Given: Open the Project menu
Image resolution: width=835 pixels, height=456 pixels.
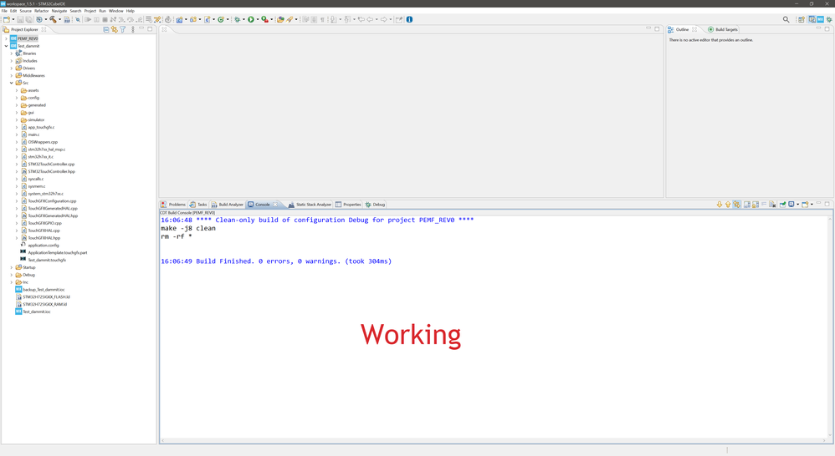Looking at the screenshot, I should [x=90, y=11].
